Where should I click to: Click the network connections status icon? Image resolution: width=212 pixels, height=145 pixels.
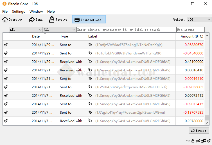(x=203, y=141)
